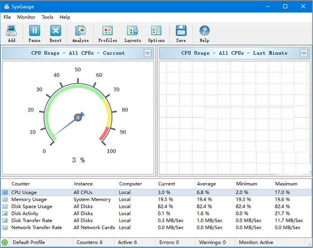Click the green status indicator in status bar
313x248 pixels.
click(x=5, y=243)
